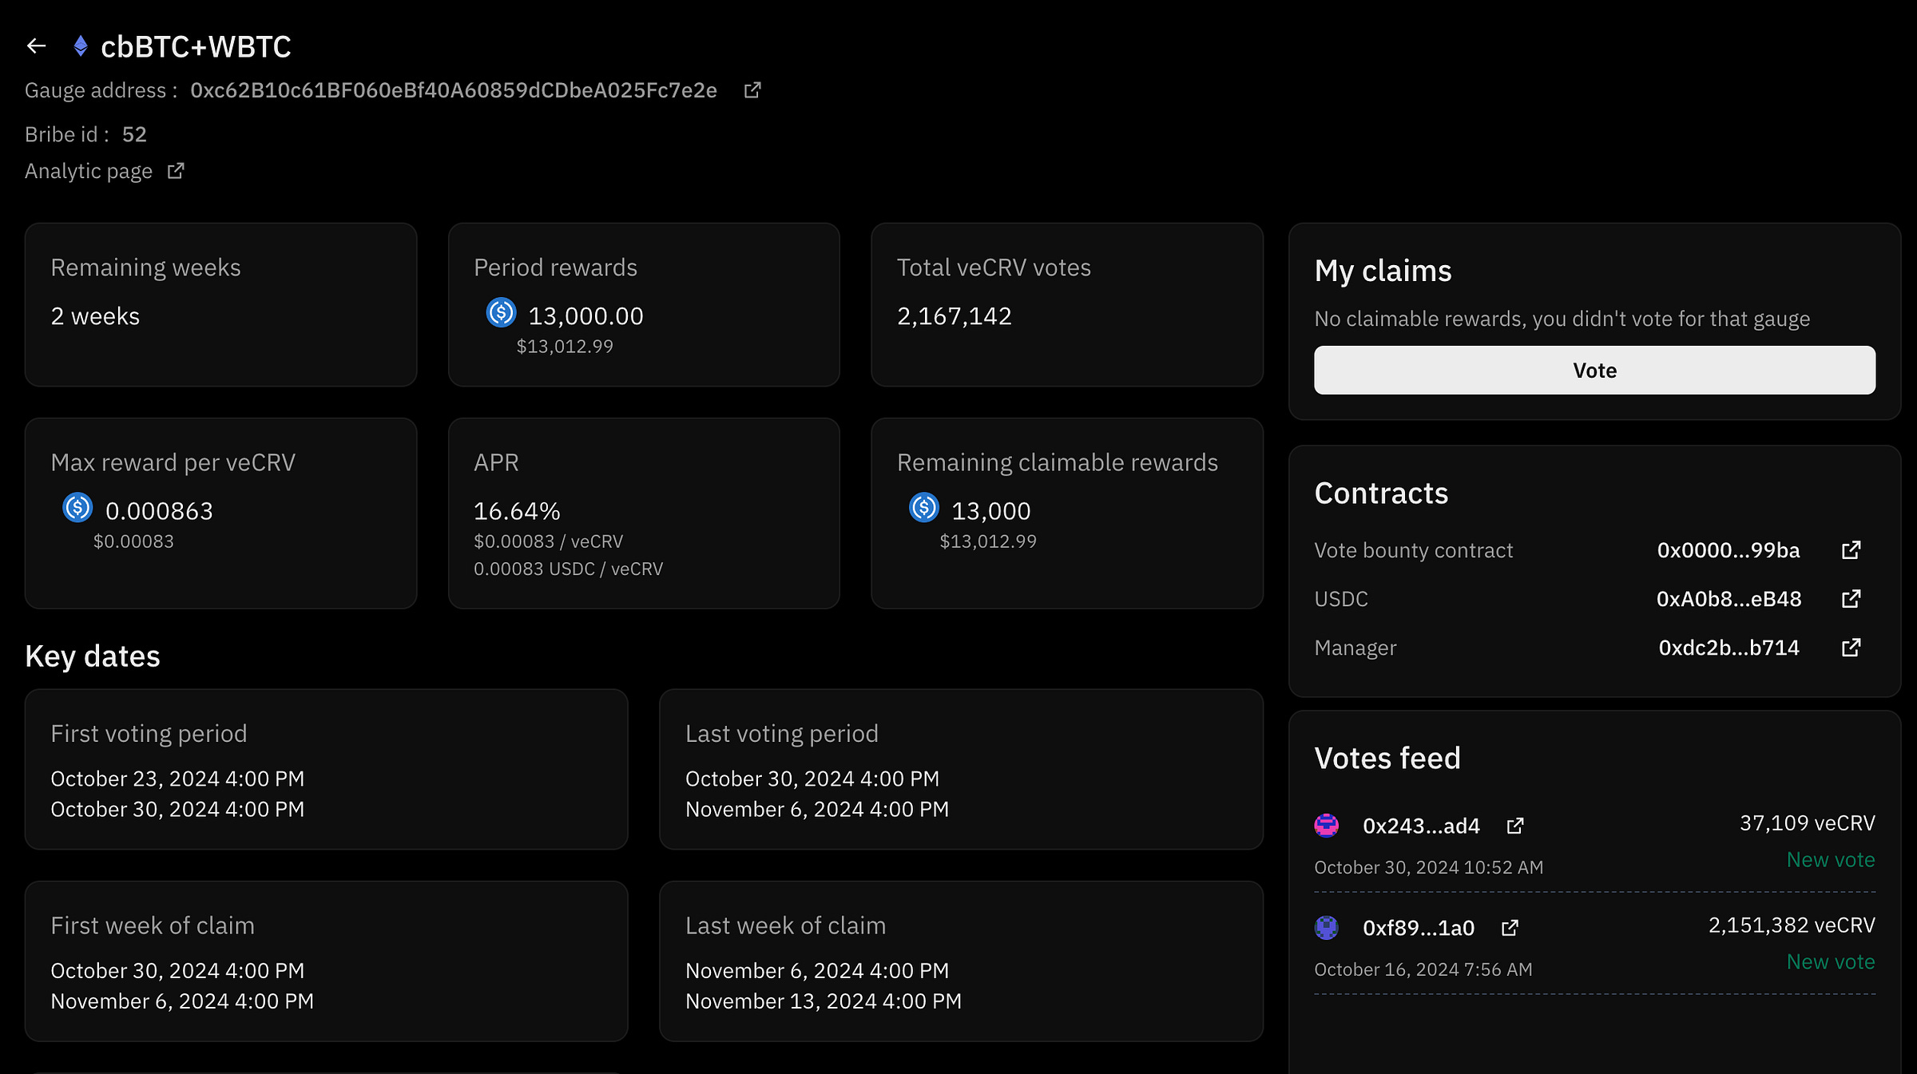Click Total veCRV votes value 2,167,142

954,316
